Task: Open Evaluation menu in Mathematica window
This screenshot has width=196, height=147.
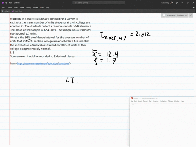Action: pos(163,101)
